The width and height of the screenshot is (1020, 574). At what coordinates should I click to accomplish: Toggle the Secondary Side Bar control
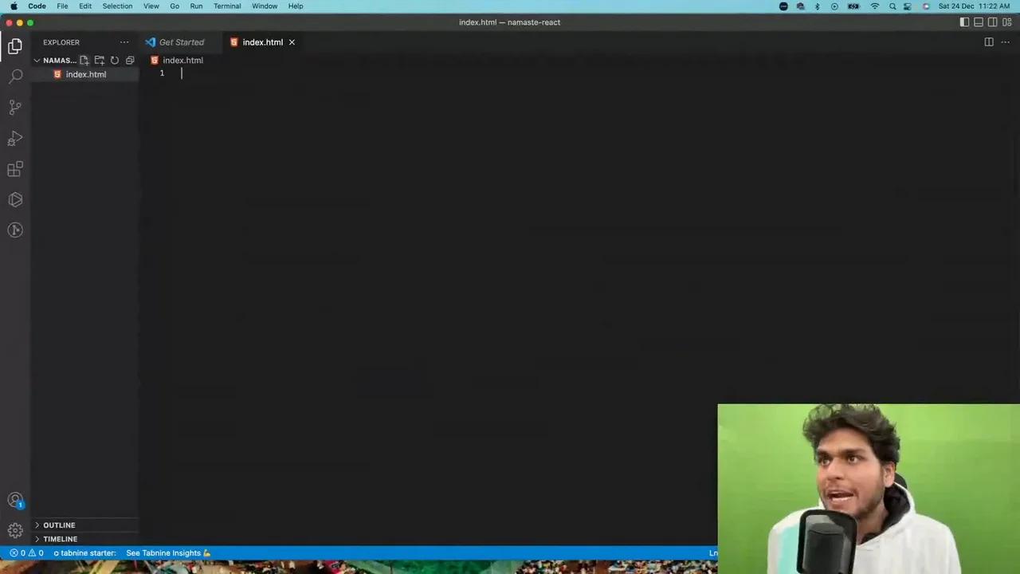click(x=992, y=22)
